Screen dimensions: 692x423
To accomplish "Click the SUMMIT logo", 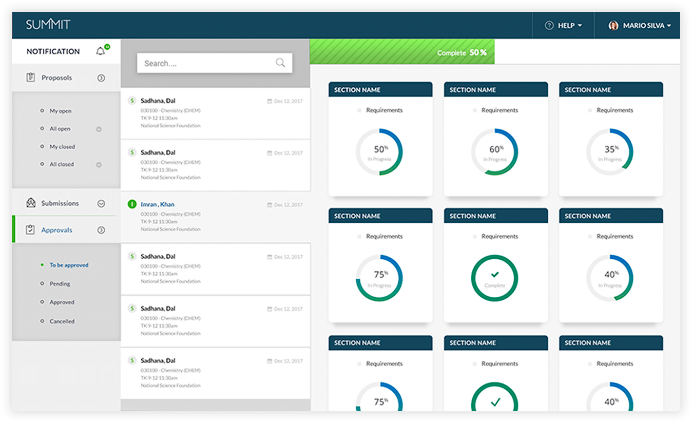I will click(x=48, y=24).
